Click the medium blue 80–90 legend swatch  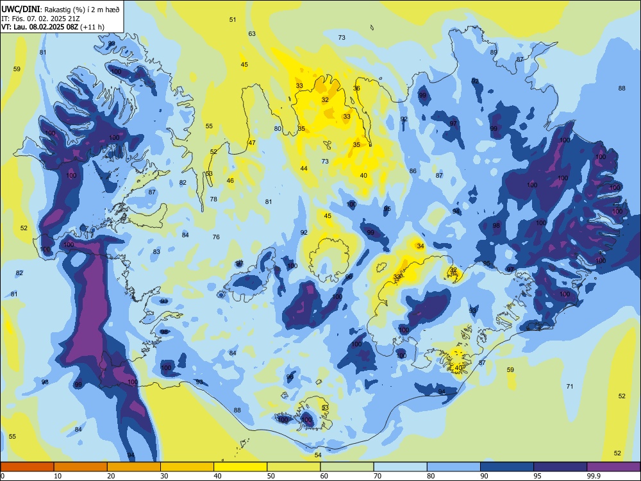tap(453, 467)
